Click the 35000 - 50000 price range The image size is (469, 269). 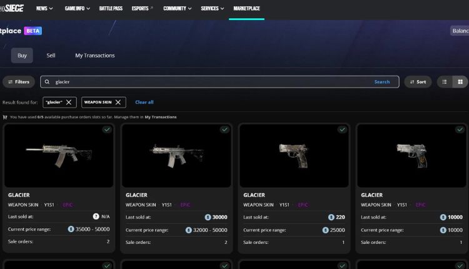(93, 229)
